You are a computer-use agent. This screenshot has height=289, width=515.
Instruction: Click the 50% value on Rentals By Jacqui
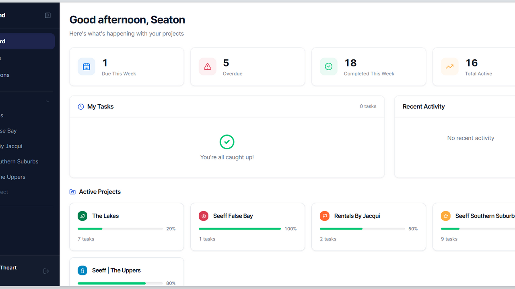pos(413,229)
